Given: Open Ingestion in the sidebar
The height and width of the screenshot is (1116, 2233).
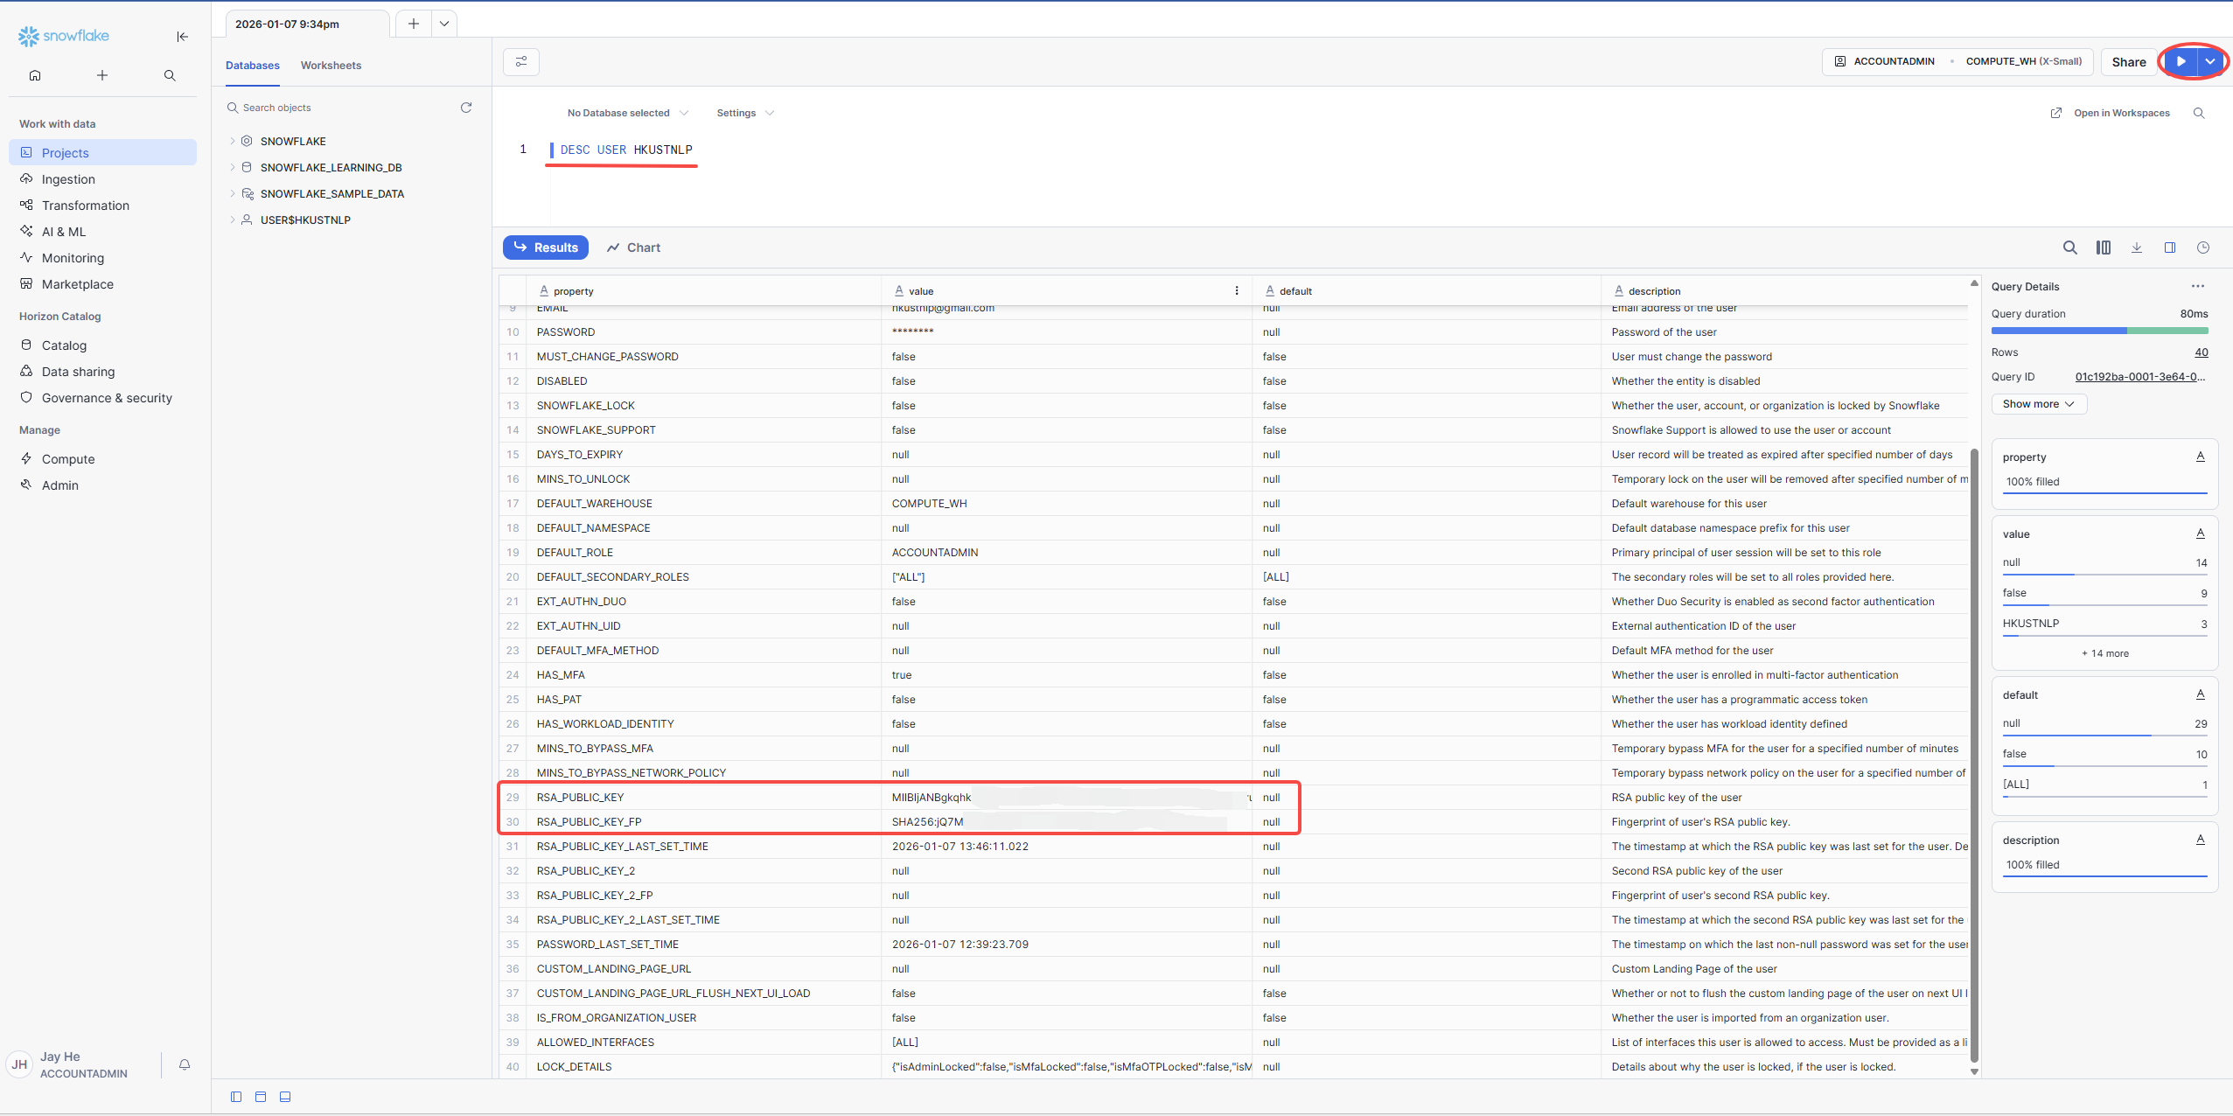Looking at the screenshot, I should [x=102, y=178].
